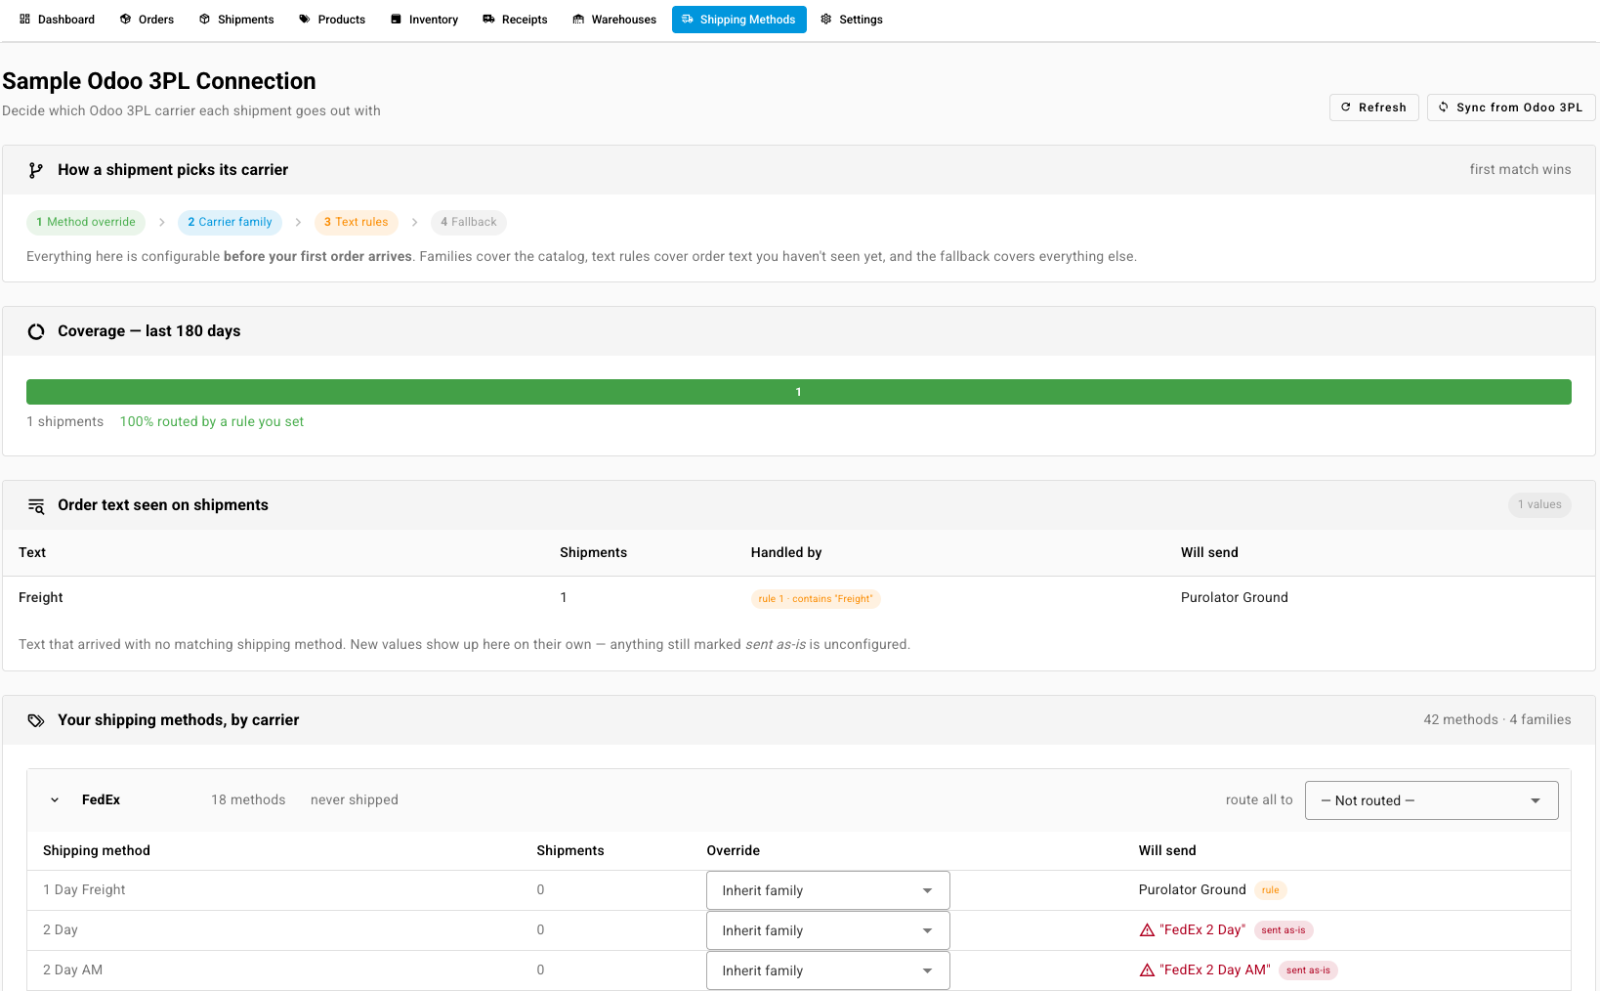This screenshot has height=991, width=1600.
Task: Click the Dashboard grid icon
Action: tap(24, 20)
